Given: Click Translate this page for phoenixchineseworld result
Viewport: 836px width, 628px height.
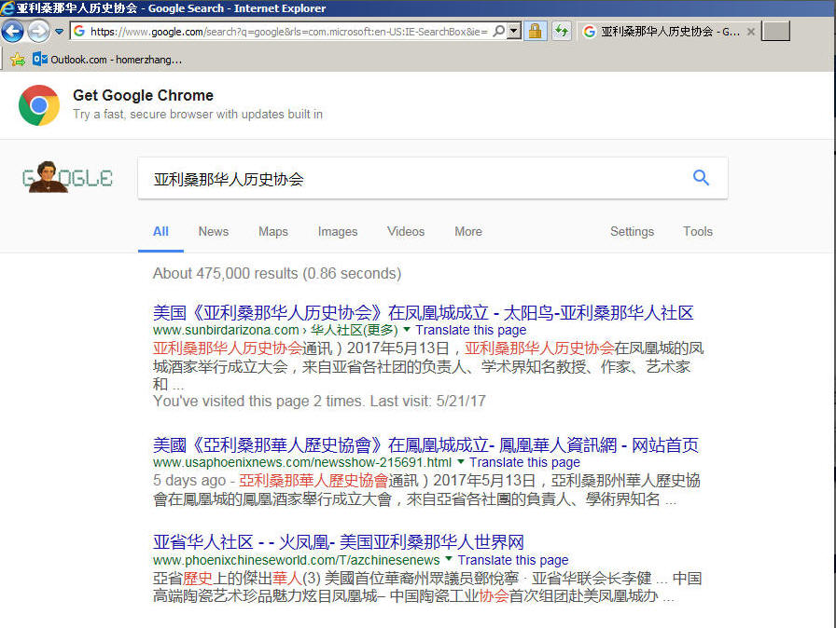Looking at the screenshot, I should [513, 560].
